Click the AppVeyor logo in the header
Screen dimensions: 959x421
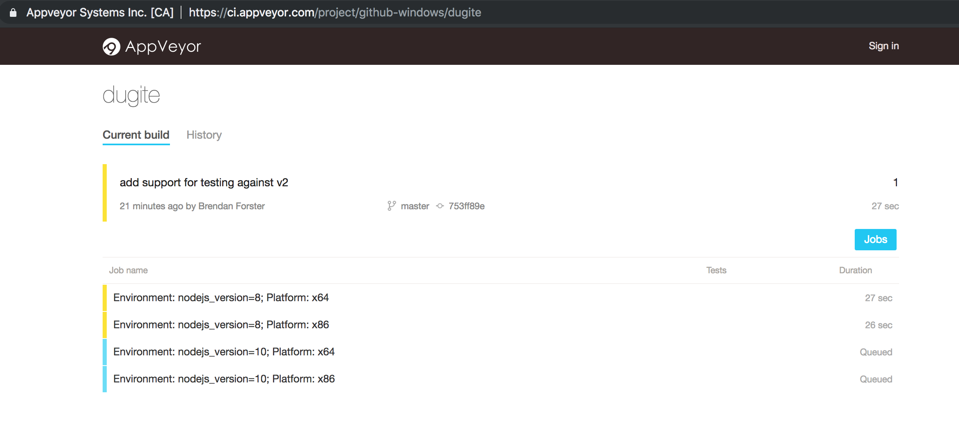click(152, 46)
